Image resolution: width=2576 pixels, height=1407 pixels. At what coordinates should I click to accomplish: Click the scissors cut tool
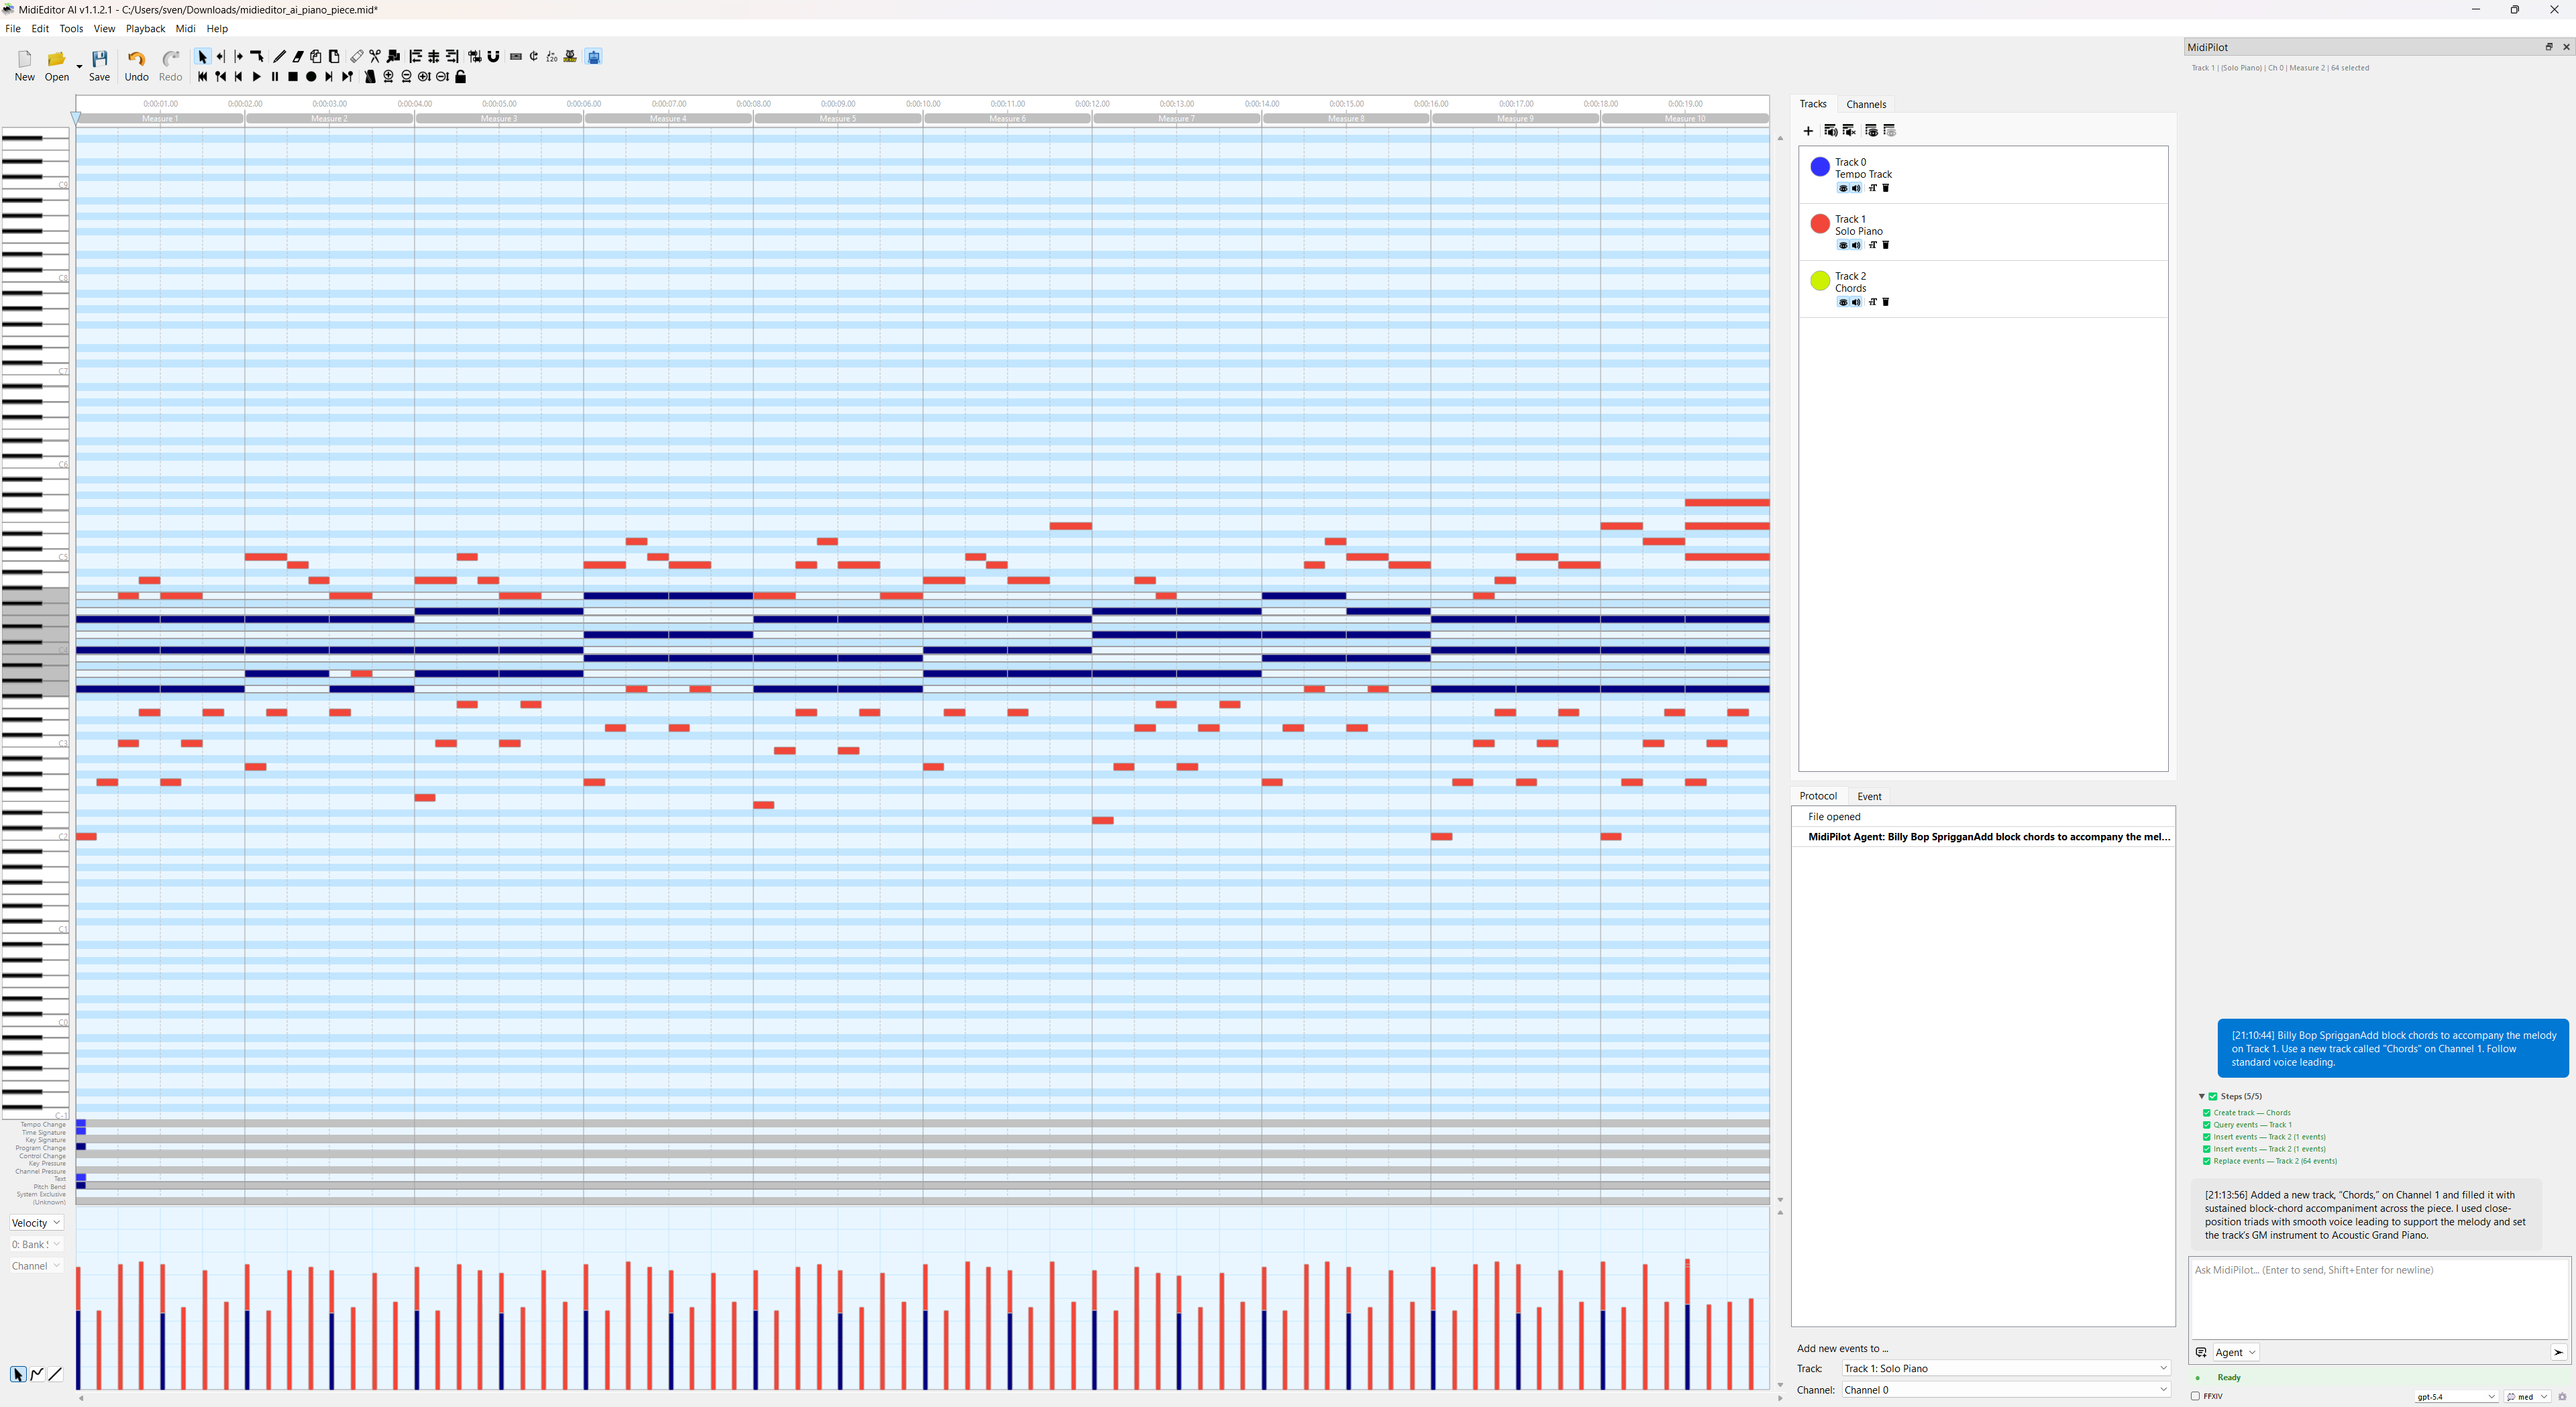tap(375, 57)
